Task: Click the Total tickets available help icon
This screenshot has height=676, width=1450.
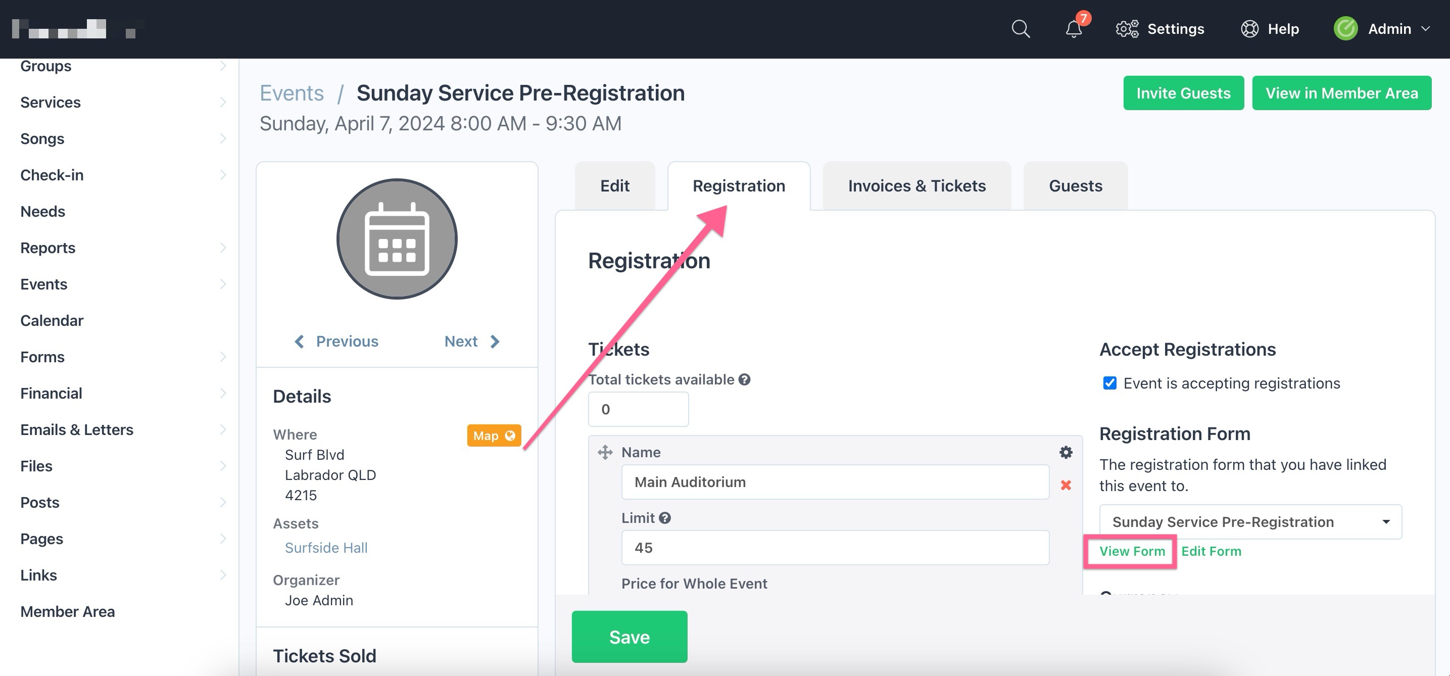Action: 745,379
